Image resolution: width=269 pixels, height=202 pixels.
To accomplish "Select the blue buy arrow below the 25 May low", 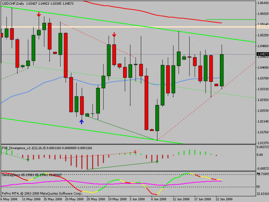I will (81, 122).
